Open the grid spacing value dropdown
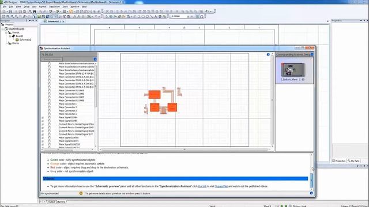 pyautogui.click(x=188, y=17)
